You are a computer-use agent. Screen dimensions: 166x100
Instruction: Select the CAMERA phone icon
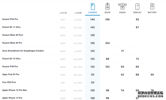click(x=93, y=6)
